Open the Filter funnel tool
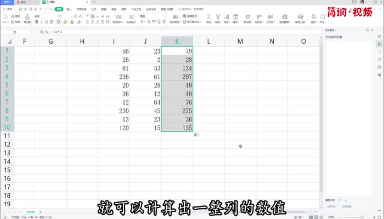This screenshot has height=219, width=384. 217,16
